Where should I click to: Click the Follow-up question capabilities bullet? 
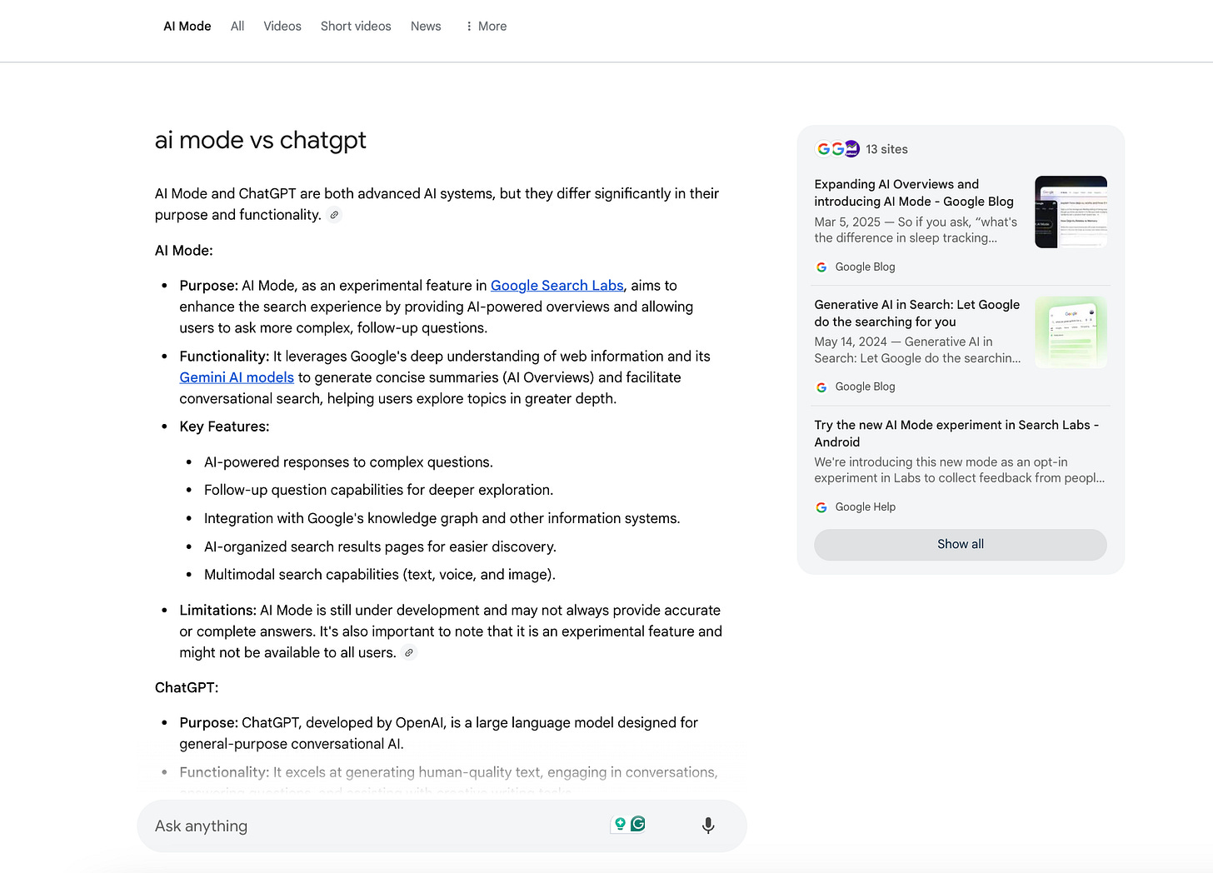coord(378,491)
